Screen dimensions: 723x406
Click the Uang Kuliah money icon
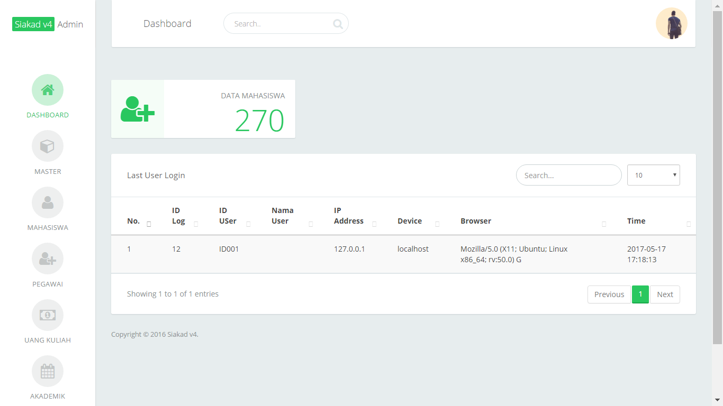pos(48,315)
